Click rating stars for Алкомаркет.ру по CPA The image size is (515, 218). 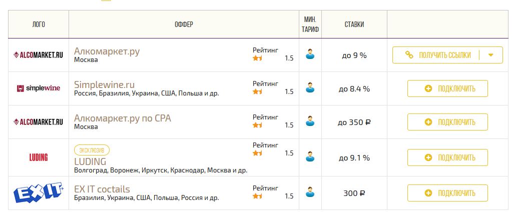coord(258,125)
